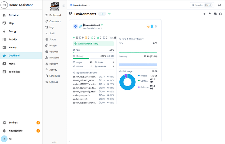Screen dimensions: 225x144
Task: Select addon_core_configurator container row
Action: (x=93, y=91)
